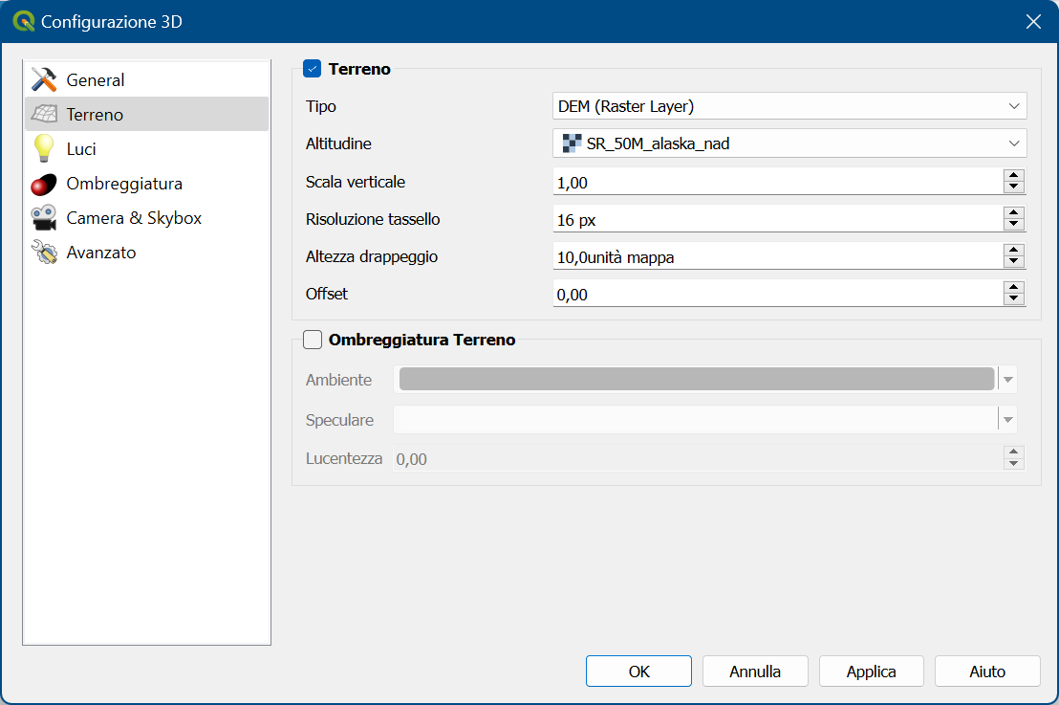Close the Configurazione 3D dialog

(1033, 22)
